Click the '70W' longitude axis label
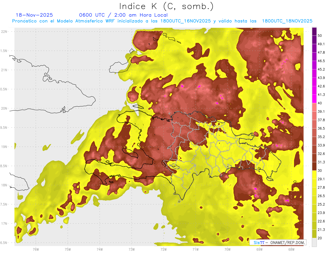 (x=228, y=249)
